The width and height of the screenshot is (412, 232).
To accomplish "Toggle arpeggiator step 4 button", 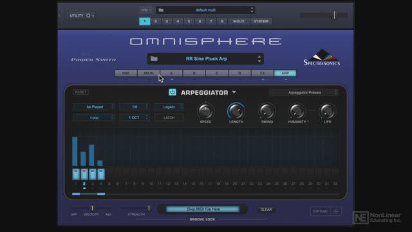I will click(101, 174).
